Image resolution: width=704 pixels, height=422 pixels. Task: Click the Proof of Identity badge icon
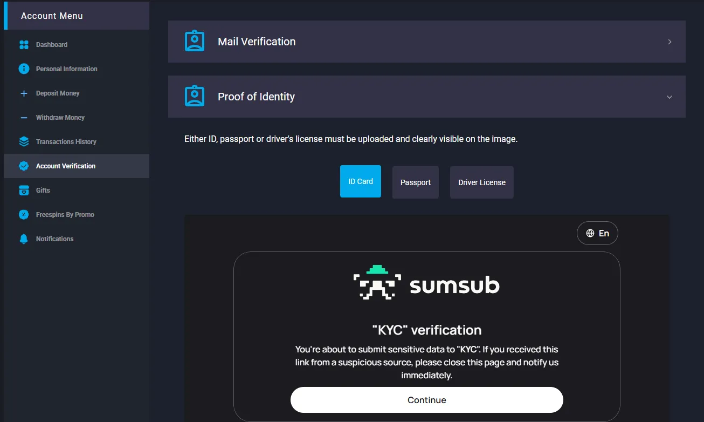195,97
